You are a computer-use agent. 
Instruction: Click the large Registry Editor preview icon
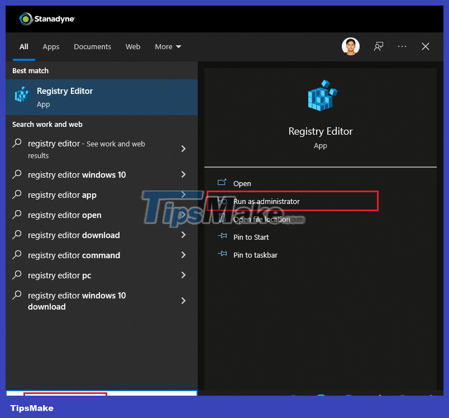click(x=321, y=95)
